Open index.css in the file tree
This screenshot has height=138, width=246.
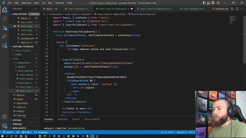tap(25, 107)
